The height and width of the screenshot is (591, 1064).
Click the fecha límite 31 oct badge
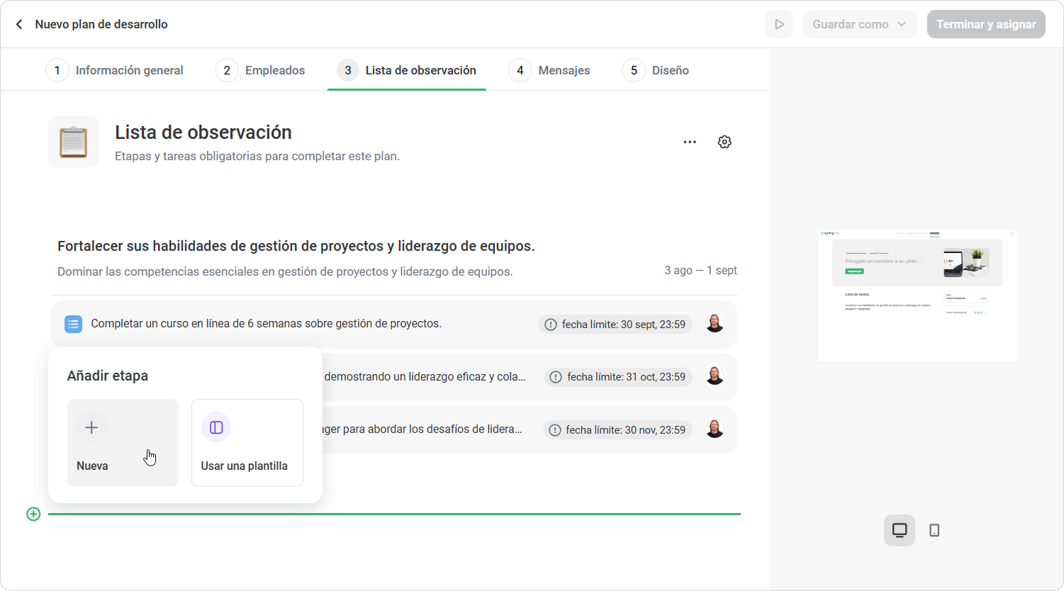[x=618, y=377]
